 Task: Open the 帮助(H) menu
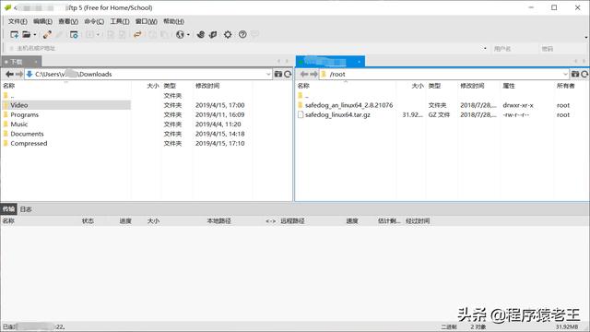coord(173,21)
